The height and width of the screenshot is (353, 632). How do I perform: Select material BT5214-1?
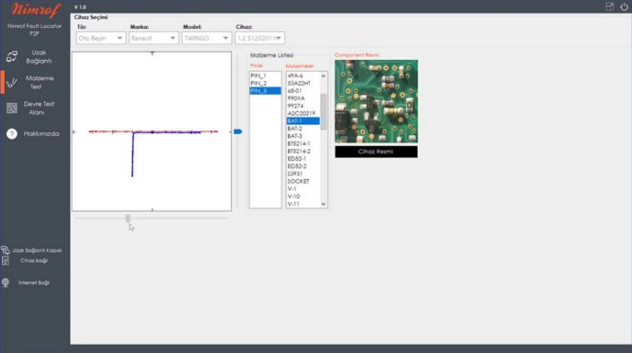[x=303, y=143]
